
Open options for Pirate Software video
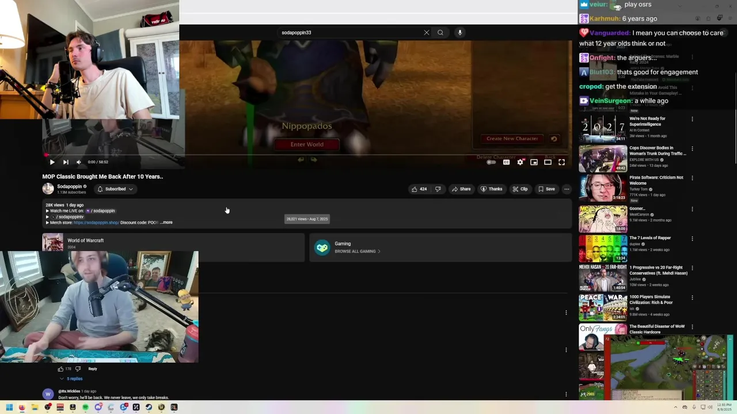pos(692,178)
